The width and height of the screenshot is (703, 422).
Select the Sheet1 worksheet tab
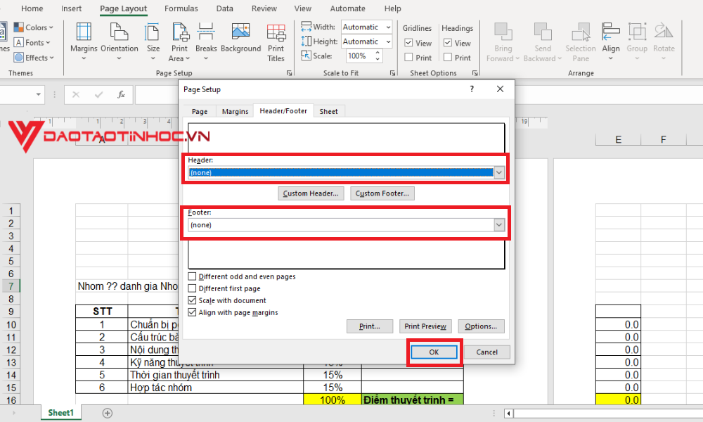60,413
